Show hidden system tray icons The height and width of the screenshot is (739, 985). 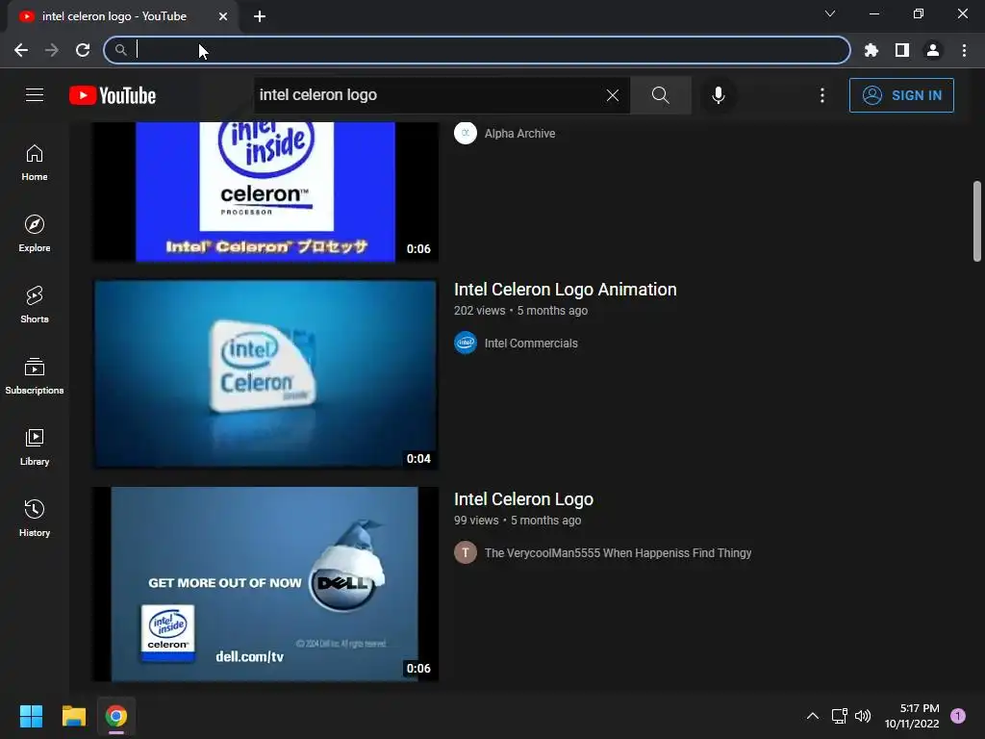coord(812,716)
